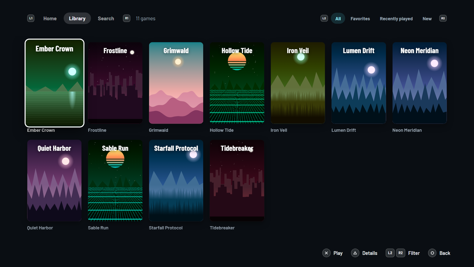Click the L2 icon beside the All filter

324,18
